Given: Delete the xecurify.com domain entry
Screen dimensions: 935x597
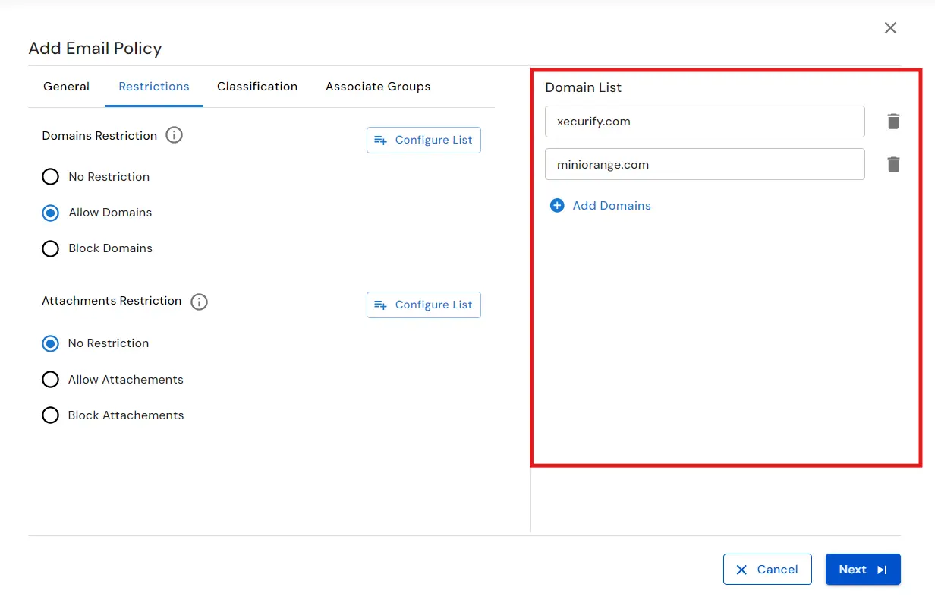Looking at the screenshot, I should point(893,121).
